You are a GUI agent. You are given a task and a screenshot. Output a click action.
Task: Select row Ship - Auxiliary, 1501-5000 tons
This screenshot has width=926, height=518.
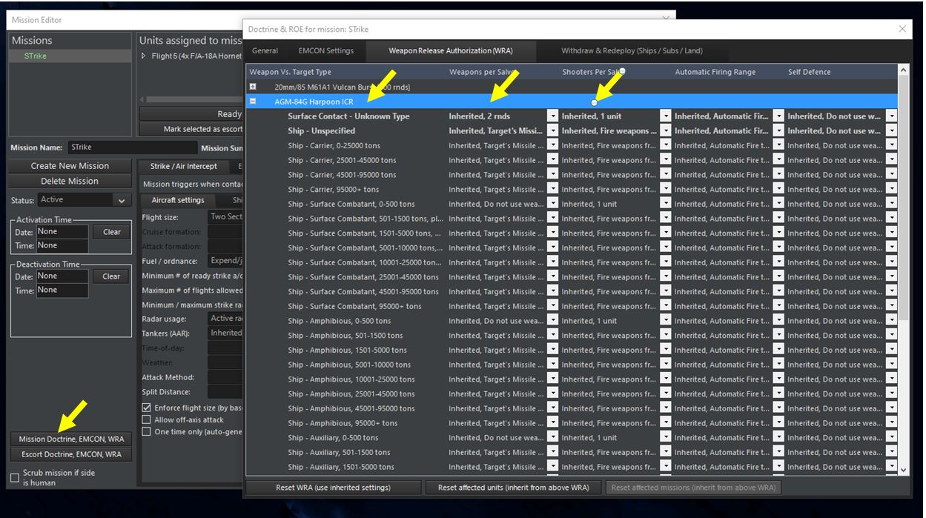(x=571, y=467)
